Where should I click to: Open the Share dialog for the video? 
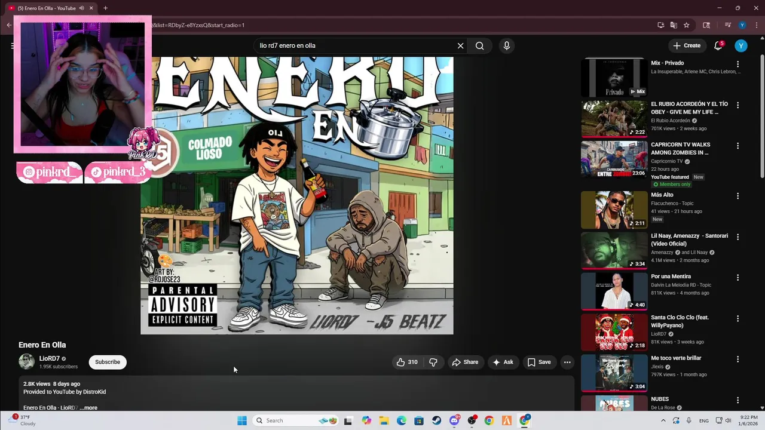(465, 362)
